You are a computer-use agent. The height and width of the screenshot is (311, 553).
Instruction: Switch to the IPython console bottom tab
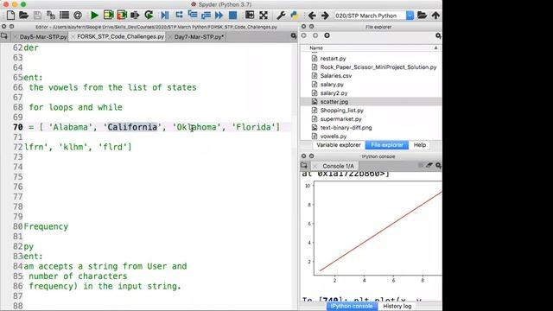point(352,306)
